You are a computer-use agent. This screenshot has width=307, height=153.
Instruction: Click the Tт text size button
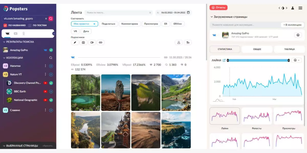188,43
